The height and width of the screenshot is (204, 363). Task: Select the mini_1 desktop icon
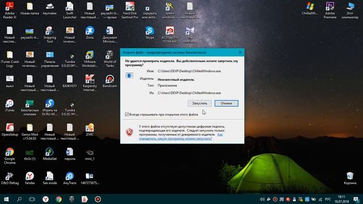90,154
